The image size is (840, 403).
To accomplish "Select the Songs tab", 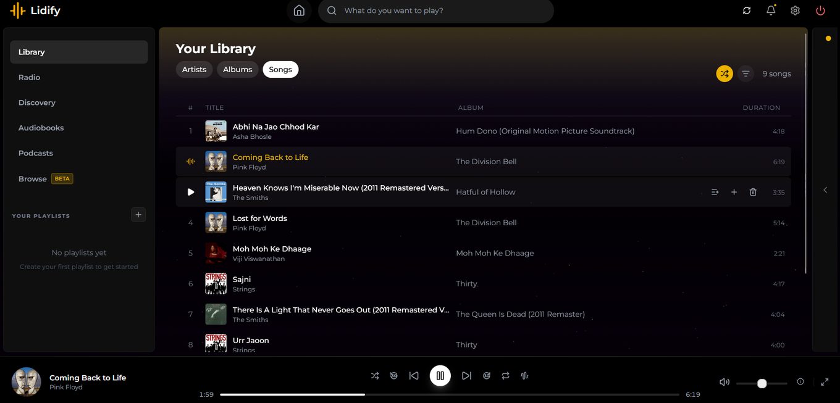I will pos(280,70).
